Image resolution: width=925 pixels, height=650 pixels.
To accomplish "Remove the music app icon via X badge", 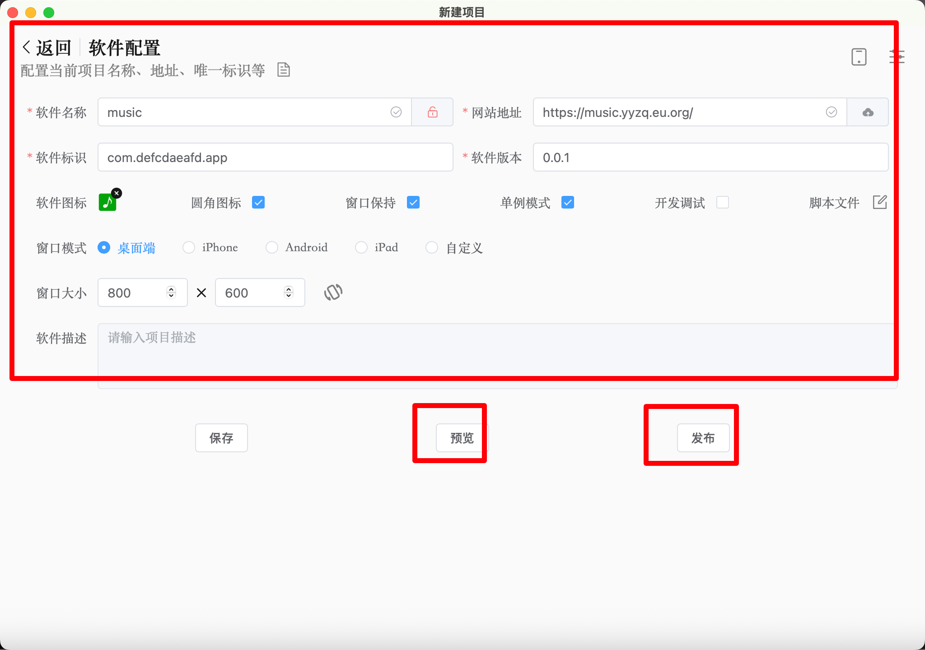I will pos(117,193).
